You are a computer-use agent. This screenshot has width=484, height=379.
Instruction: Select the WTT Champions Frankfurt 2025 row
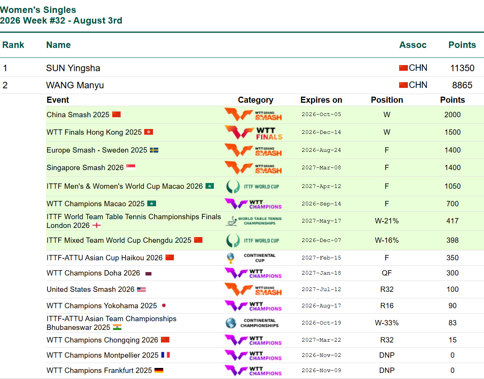tap(265, 371)
